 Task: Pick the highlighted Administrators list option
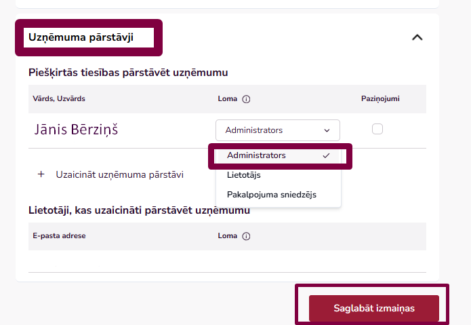tap(257, 155)
